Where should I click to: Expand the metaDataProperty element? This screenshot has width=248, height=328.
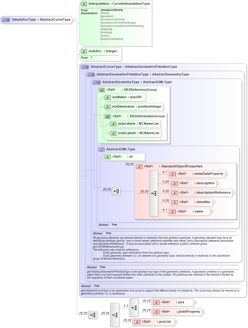coord(227,174)
